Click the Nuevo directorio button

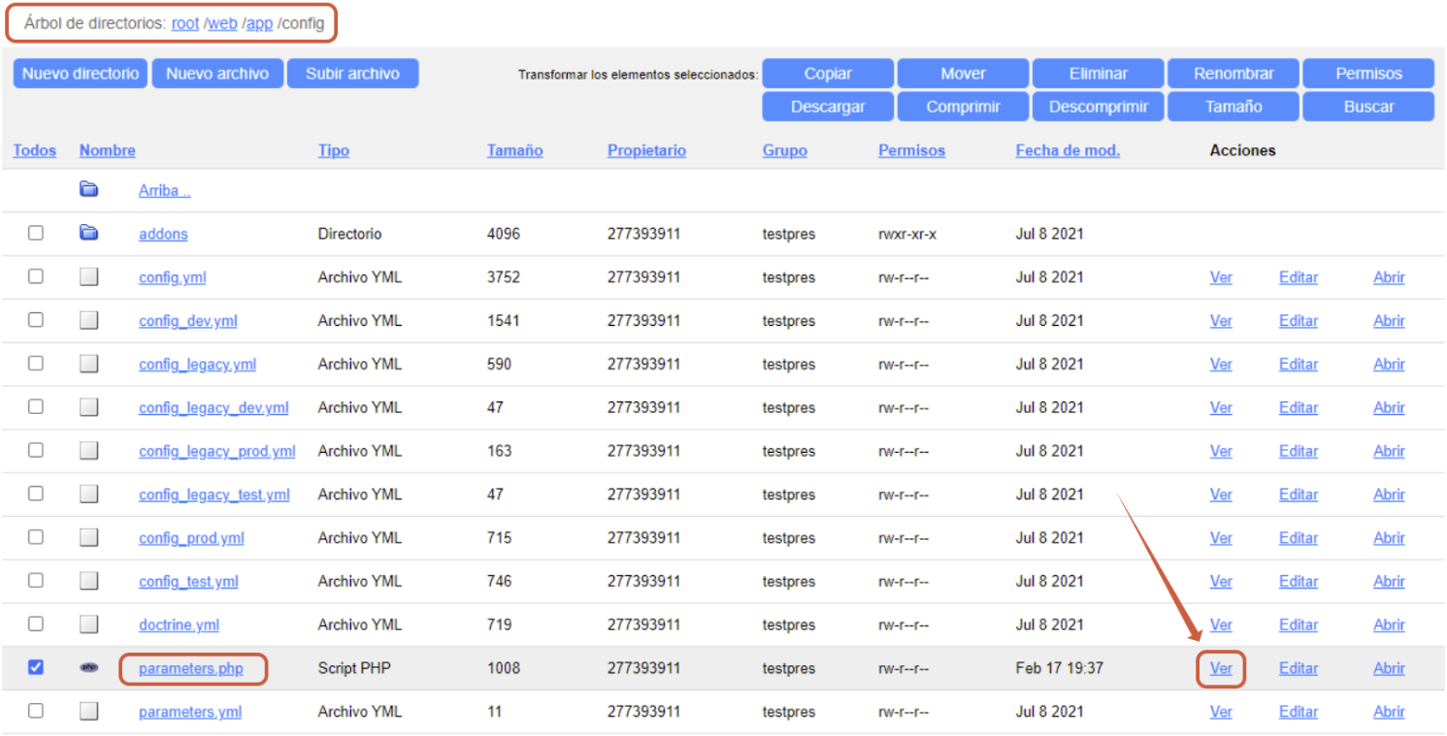tap(81, 74)
